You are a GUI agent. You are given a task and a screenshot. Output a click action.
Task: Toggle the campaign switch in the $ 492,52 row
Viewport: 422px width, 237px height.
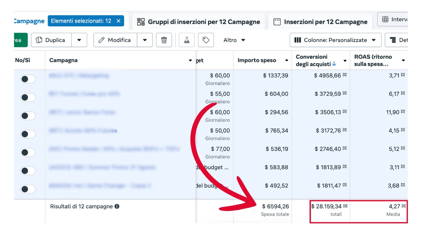click(28, 189)
